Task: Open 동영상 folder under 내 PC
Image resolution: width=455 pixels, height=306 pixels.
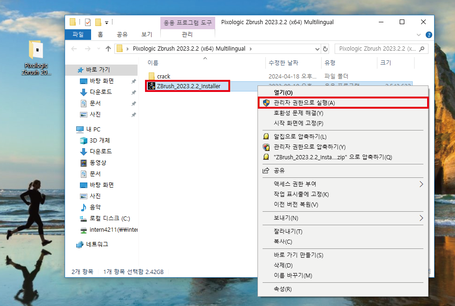Action: coord(98,163)
